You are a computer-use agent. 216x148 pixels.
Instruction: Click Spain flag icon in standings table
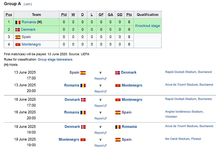pos(18,37)
